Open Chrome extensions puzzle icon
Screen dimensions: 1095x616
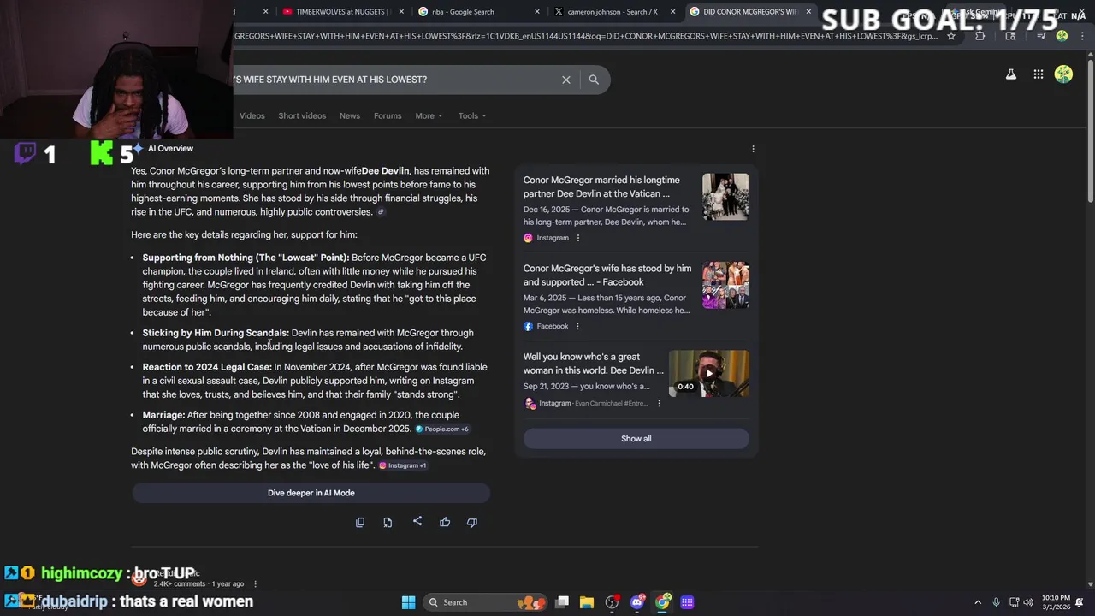(x=980, y=36)
